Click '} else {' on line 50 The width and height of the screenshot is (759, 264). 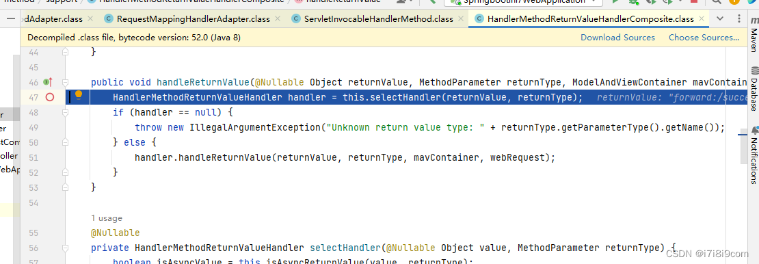[x=135, y=142]
